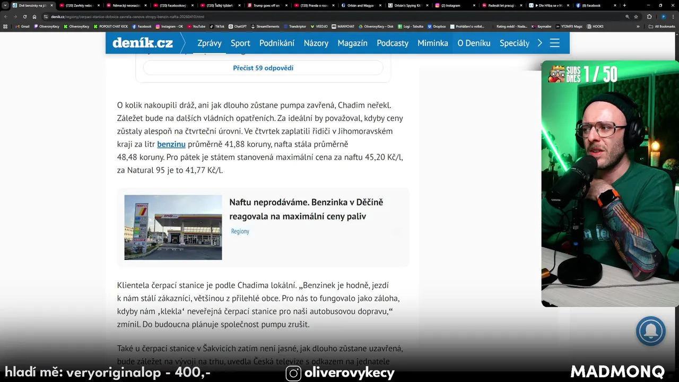This screenshot has height=382, width=679.
Task: Go to the browser home page
Action: [x=34, y=16]
